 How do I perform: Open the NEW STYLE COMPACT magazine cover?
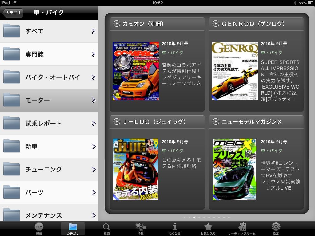pos(136,71)
